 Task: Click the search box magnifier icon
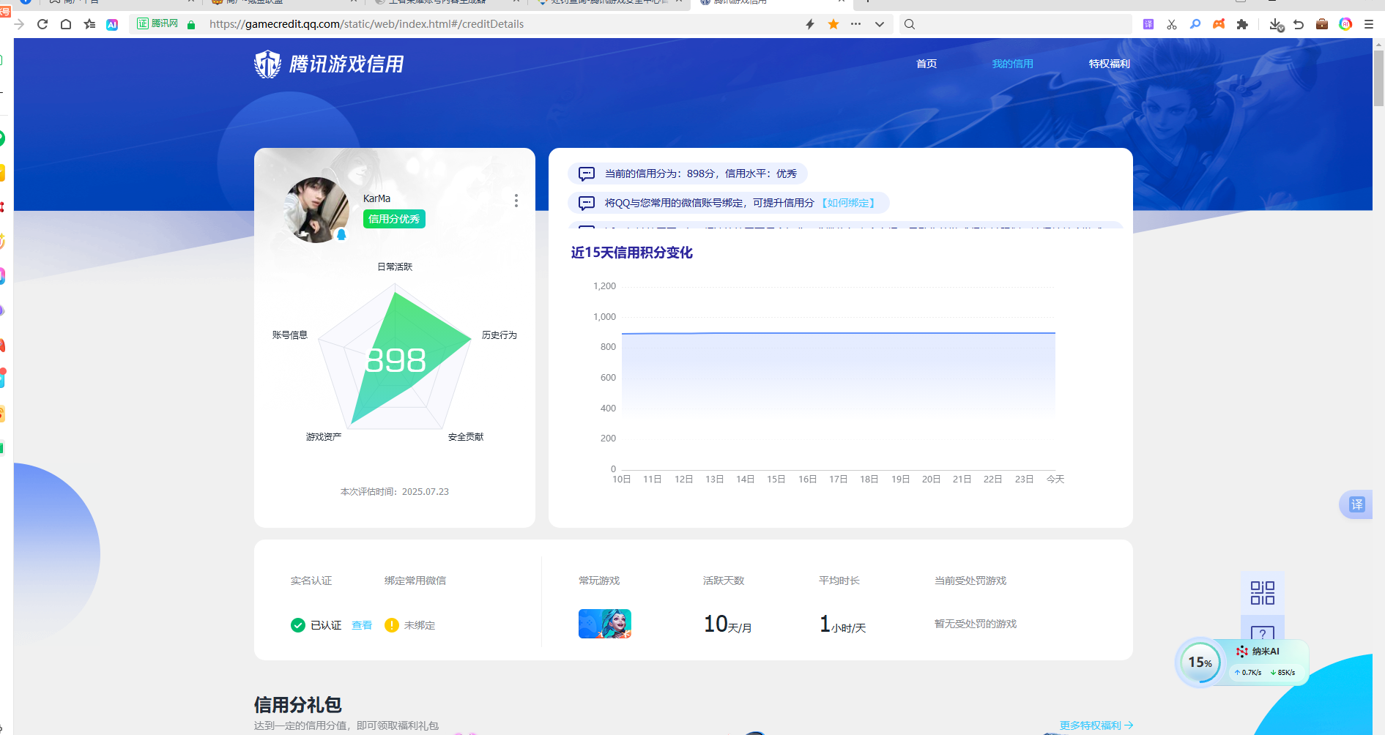pos(910,24)
